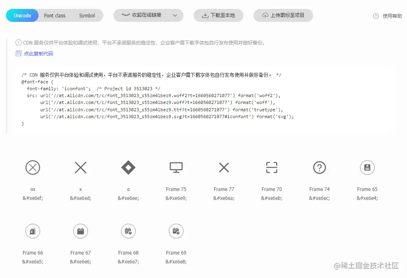Select the scan frame icon Frame 70

click(x=272, y=168)
